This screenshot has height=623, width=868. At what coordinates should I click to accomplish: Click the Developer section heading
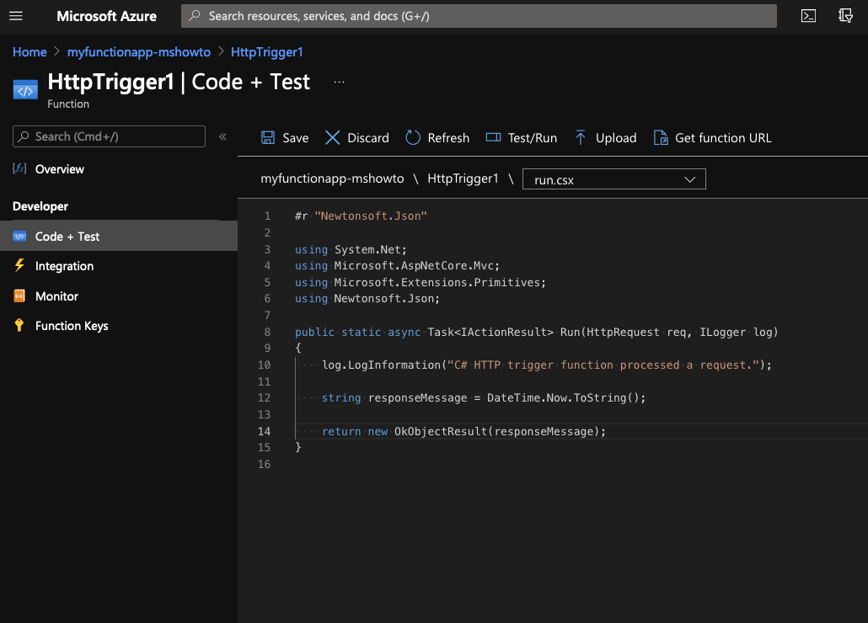point(40,206)
